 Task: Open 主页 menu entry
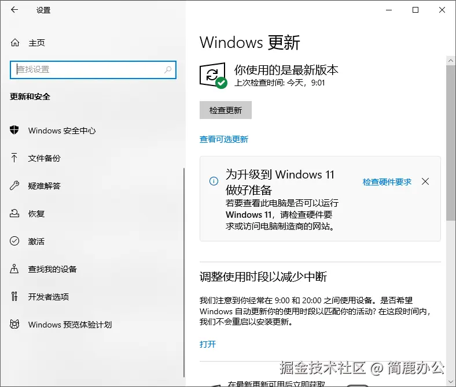point(36,43)
